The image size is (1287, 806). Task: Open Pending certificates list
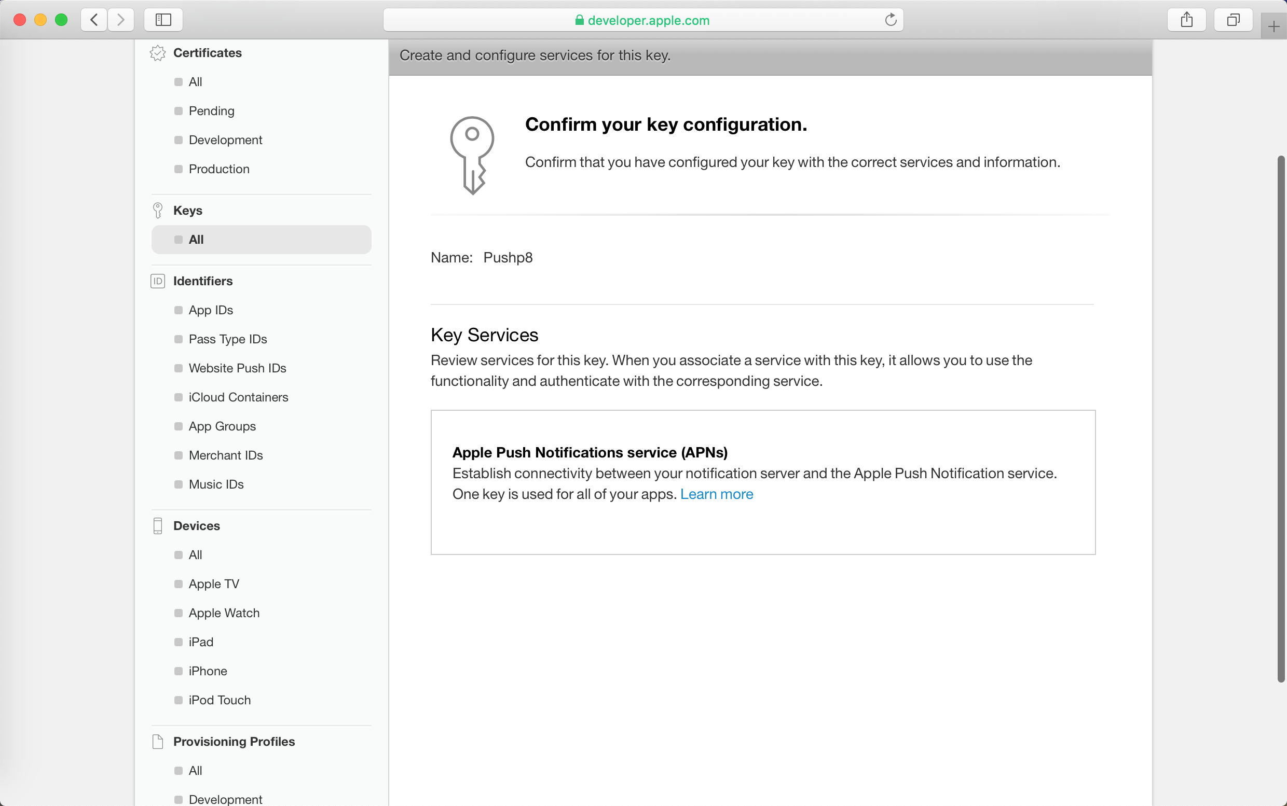point(211,111)
